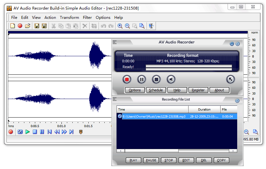Click the Schedule button

point(156,90)
